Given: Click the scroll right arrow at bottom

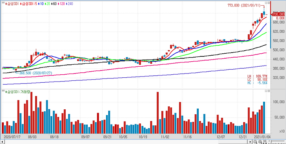Looking at the screenshot, I should tap(250, 142).
